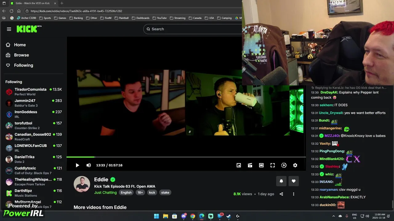Click the Eddie channel name

(x=101, y=180)
